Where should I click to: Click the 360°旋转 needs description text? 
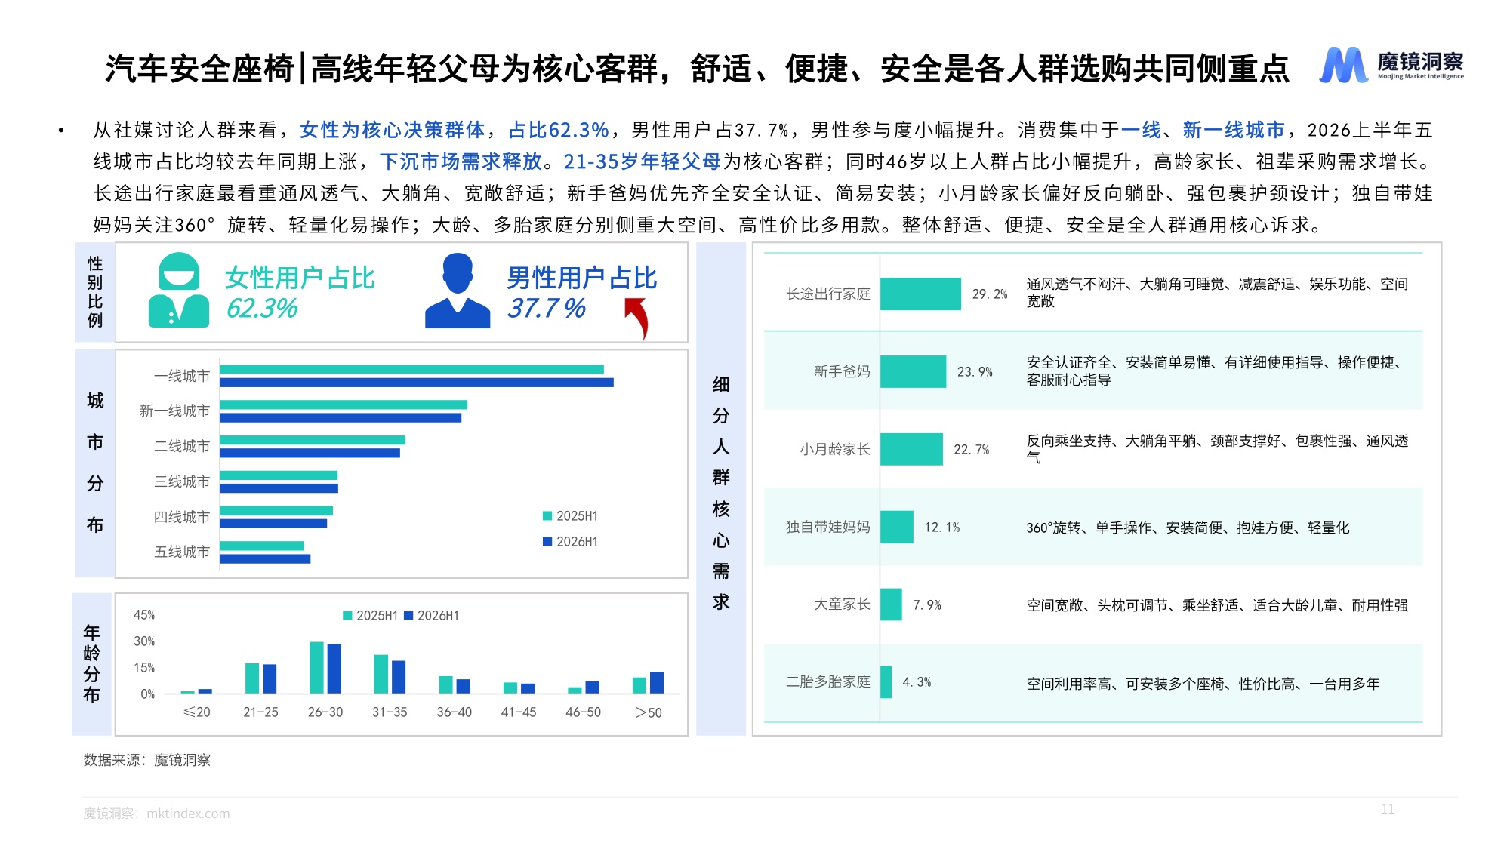coord(1188,528)
